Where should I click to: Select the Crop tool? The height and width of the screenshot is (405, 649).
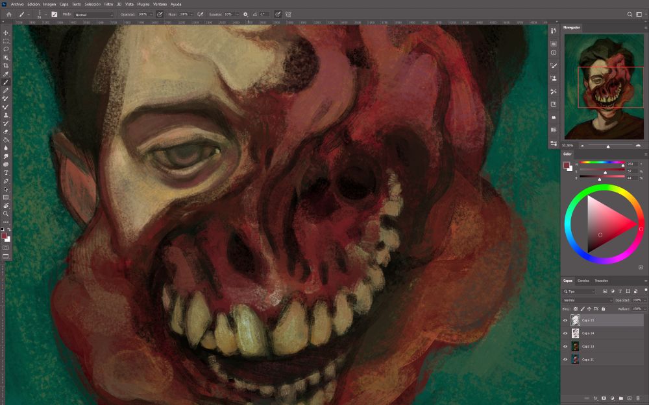click(6, 65)
